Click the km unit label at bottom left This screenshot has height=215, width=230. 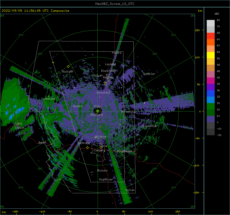click(x=4, y=212)
